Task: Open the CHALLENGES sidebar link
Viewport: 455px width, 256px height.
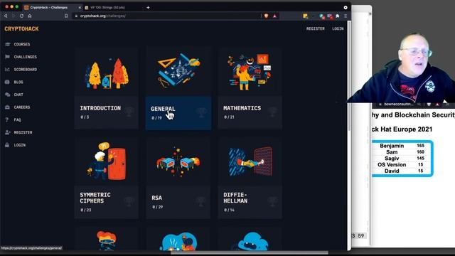Action: click(x=26, y=57)
